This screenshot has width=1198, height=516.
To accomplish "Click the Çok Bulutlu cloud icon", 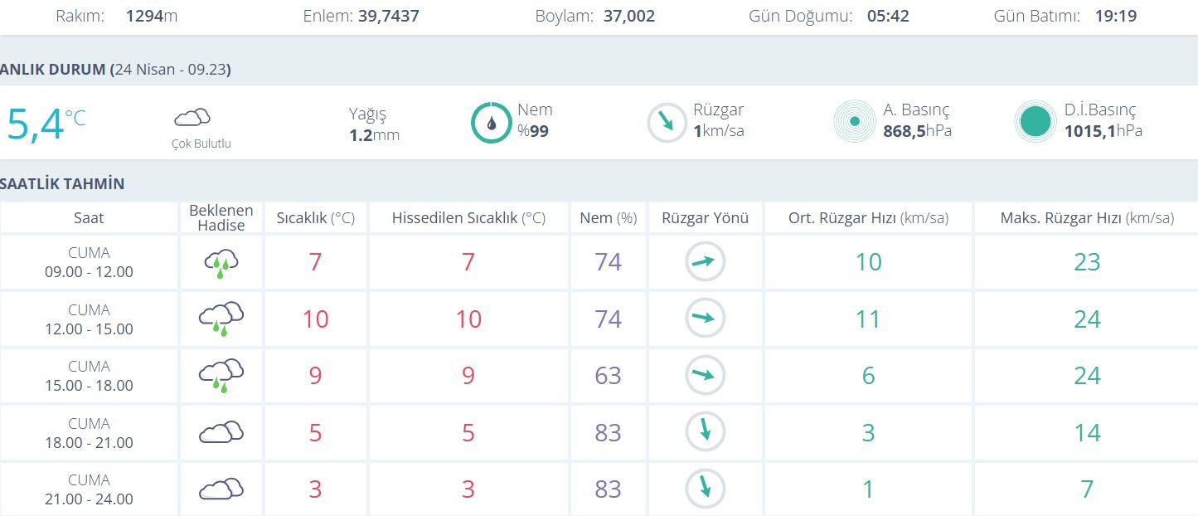I will (192, 117).
